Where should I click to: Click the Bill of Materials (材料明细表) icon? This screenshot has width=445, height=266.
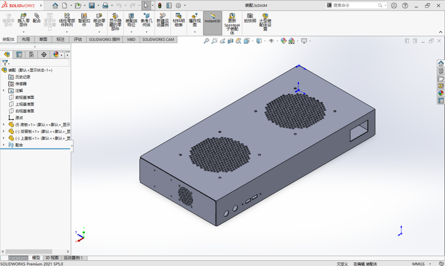coord(179,20)
